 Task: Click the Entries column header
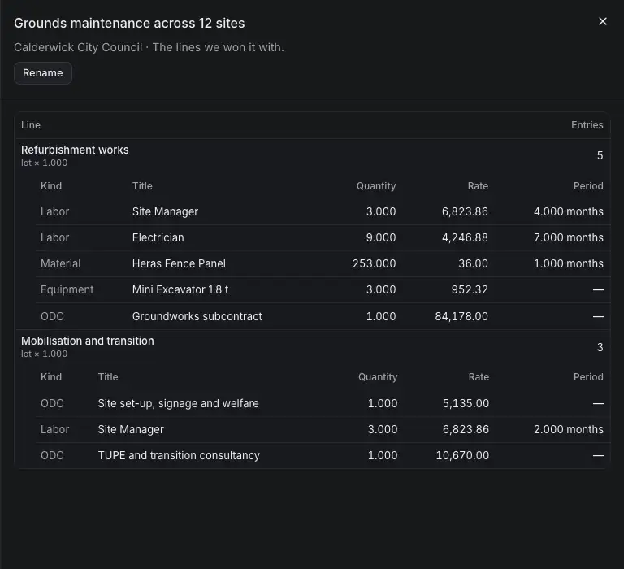pyautogui.click(x=587, y=125)
